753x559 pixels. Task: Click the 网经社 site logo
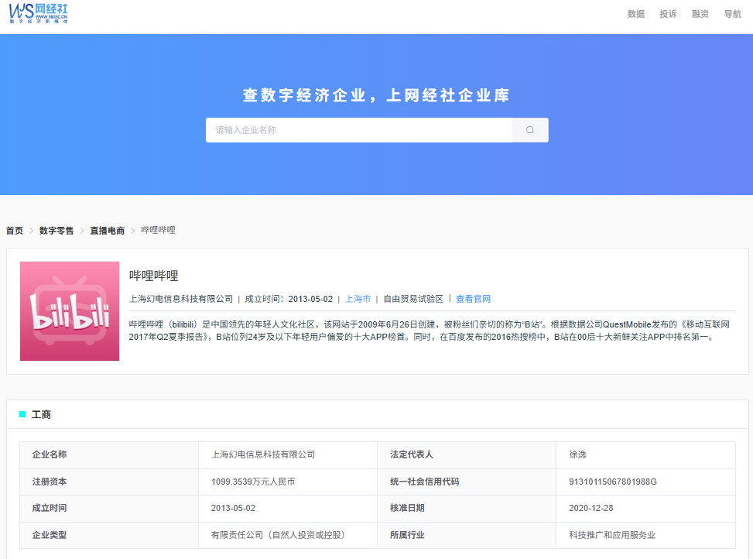[x=39, y=13]
